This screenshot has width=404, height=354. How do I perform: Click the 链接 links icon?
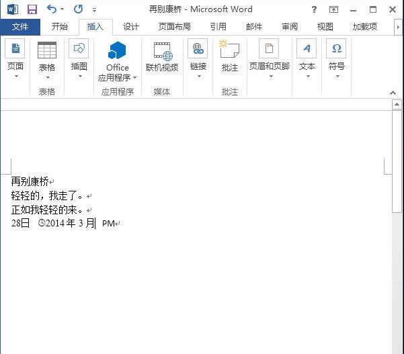198,48
